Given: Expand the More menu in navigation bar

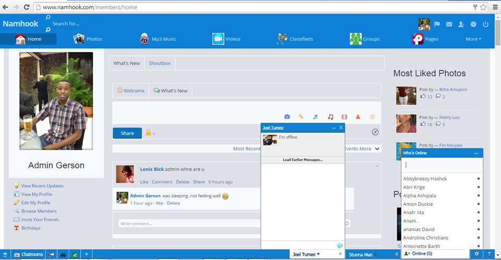Looking at the screenshot, I should tap(473, 39).
